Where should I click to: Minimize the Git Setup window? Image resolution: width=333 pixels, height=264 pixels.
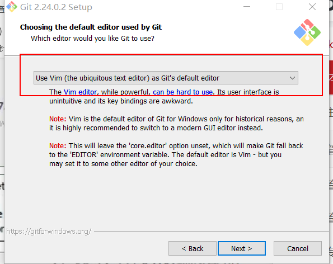[247, 7]
